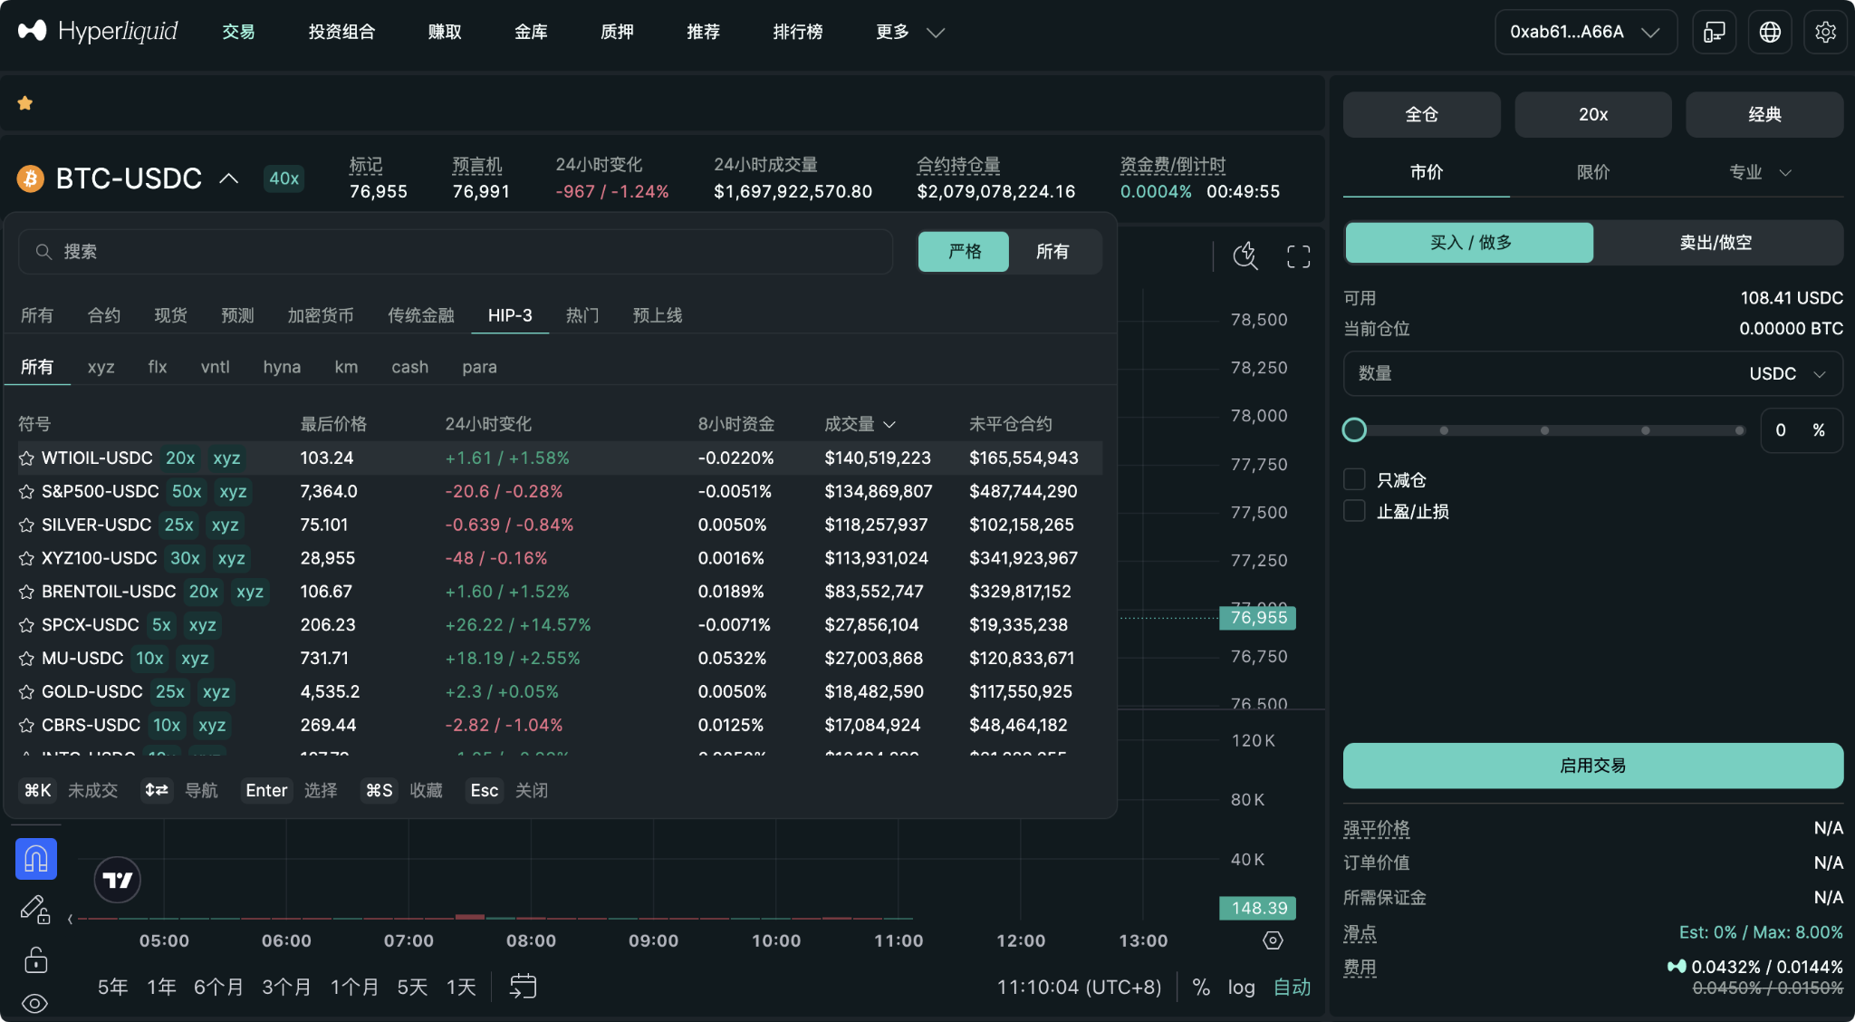
Task: Click the Hyperliquid logo
Action: (98, 31)
